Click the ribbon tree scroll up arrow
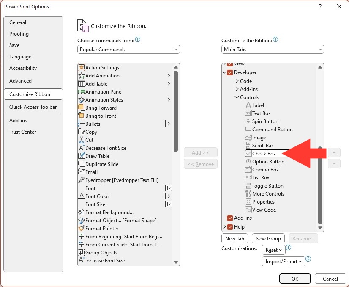The width and height of the screenshot is (349, 287). pyautogui.click(x=320, y=67)
